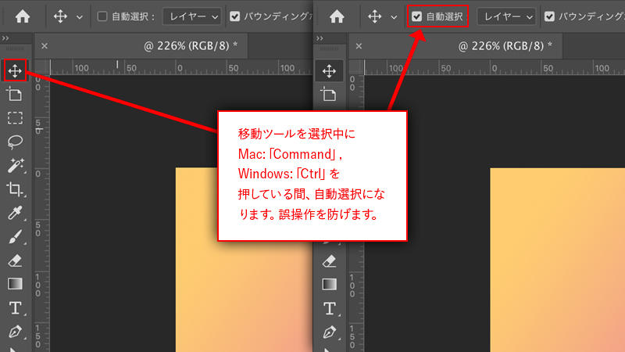Expand right window toolbar with double-arrow

[320, 38]
